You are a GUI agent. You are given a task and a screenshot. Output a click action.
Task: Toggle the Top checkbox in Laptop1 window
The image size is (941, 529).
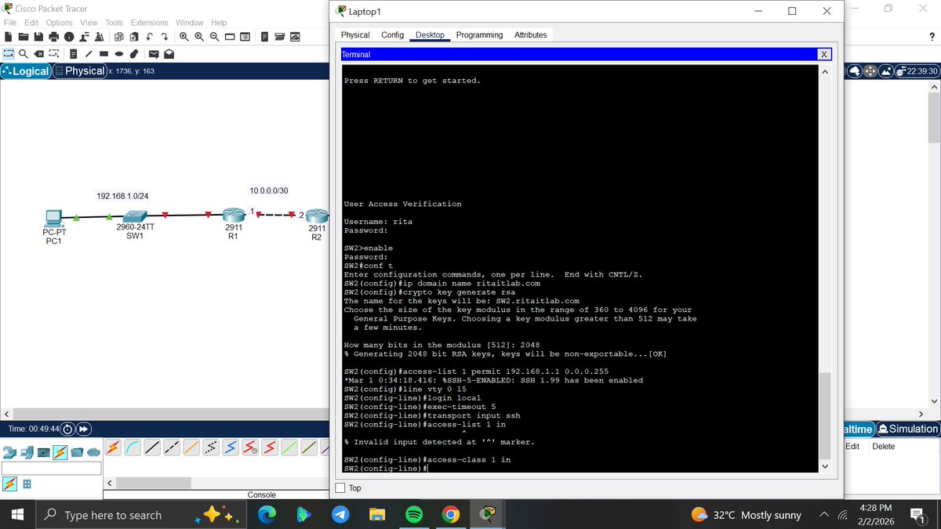340,487
